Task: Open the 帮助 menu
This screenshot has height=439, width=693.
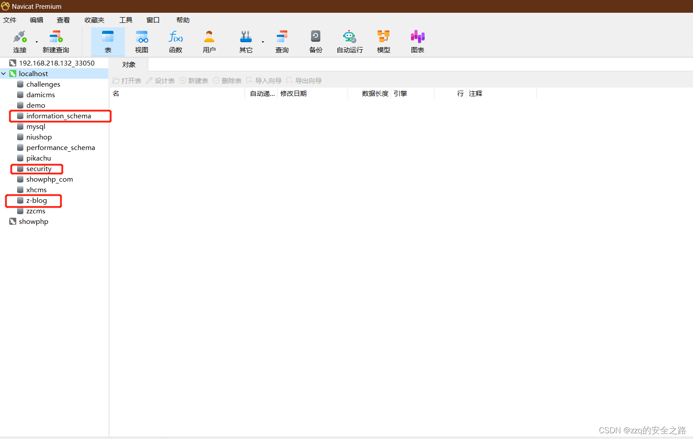Action: (x=183, y=20)
